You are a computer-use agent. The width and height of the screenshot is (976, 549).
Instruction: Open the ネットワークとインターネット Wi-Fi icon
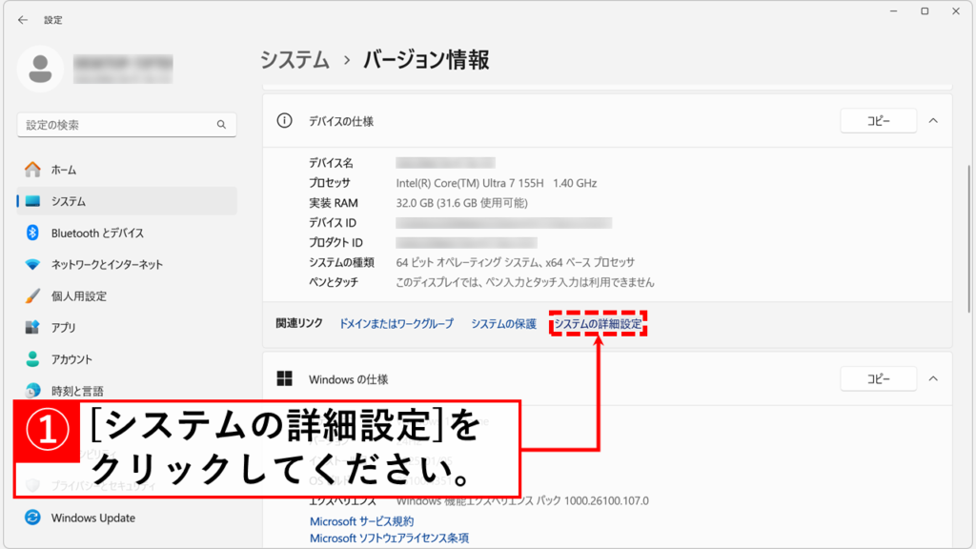[x=33, y=264]
